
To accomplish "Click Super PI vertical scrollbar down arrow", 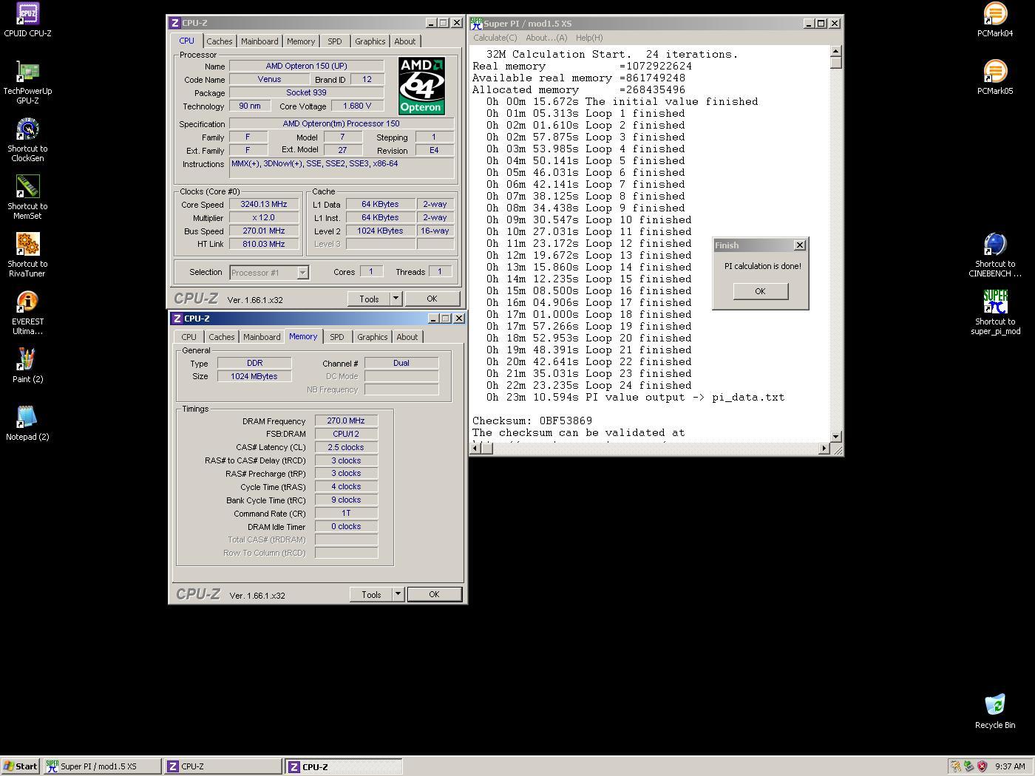I will (x=836, y=437).
